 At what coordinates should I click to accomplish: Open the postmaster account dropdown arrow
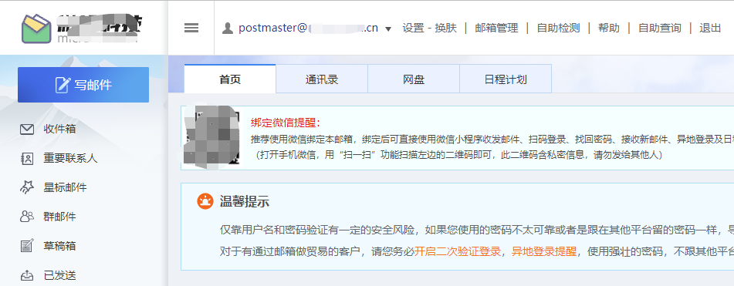point(388,29)
